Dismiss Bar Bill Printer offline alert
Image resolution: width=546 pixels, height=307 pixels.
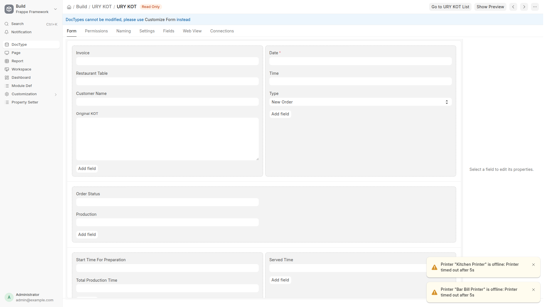tap(533, 290)
